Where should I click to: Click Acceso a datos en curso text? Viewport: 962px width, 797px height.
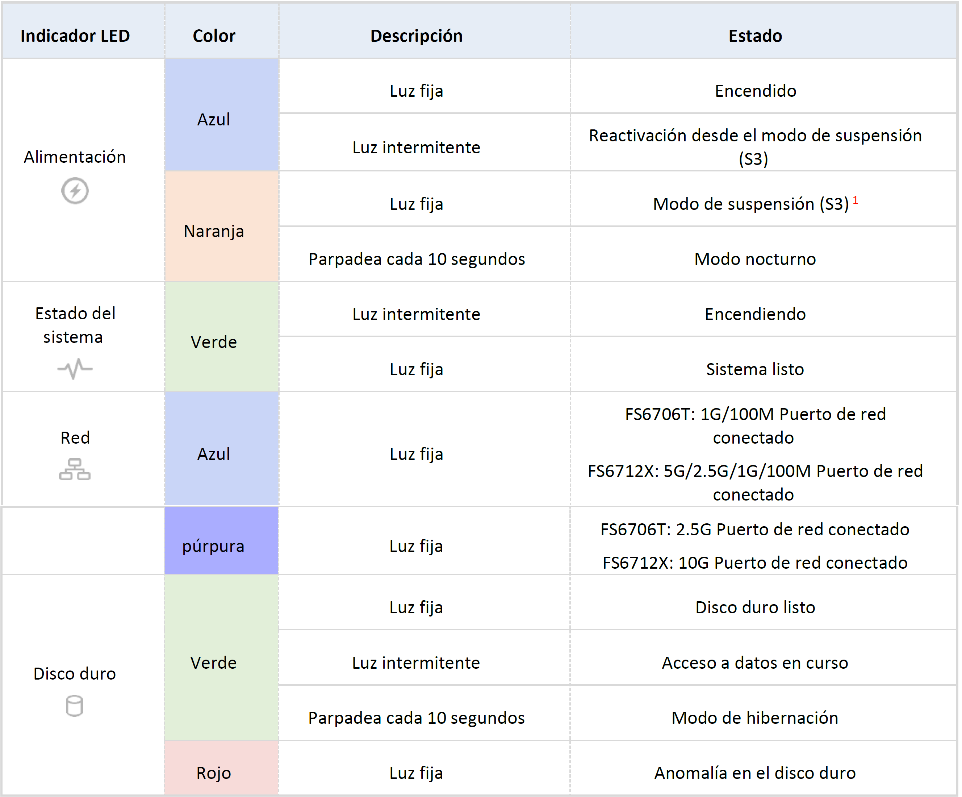point(755,662)
